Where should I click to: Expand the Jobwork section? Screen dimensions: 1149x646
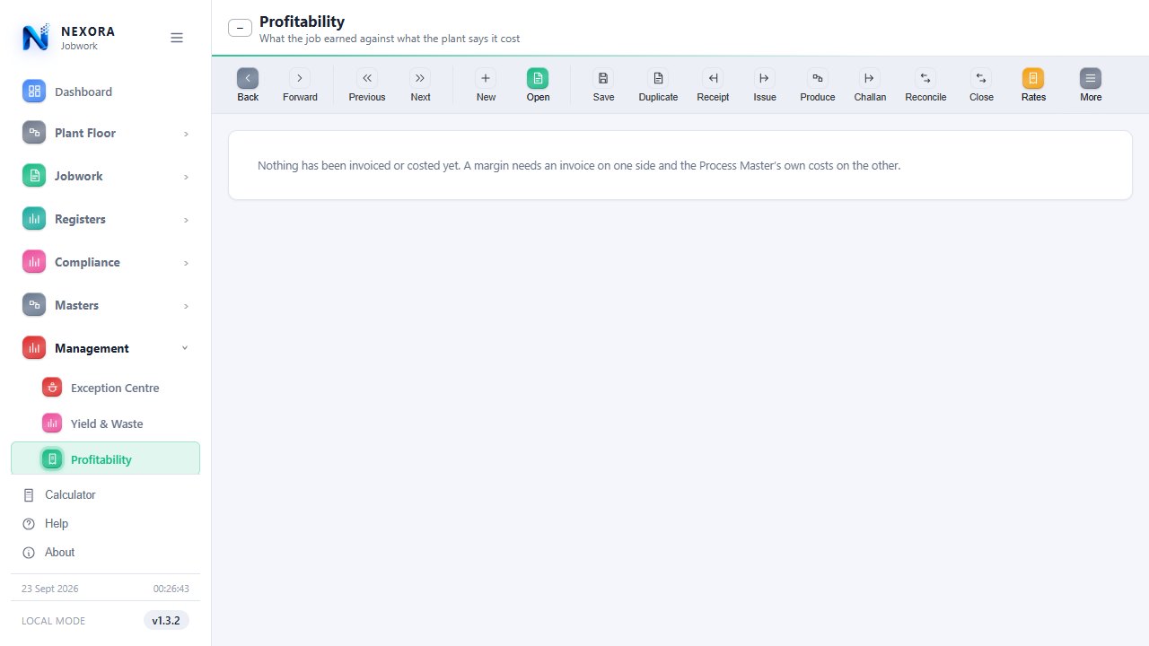[106, 176]
